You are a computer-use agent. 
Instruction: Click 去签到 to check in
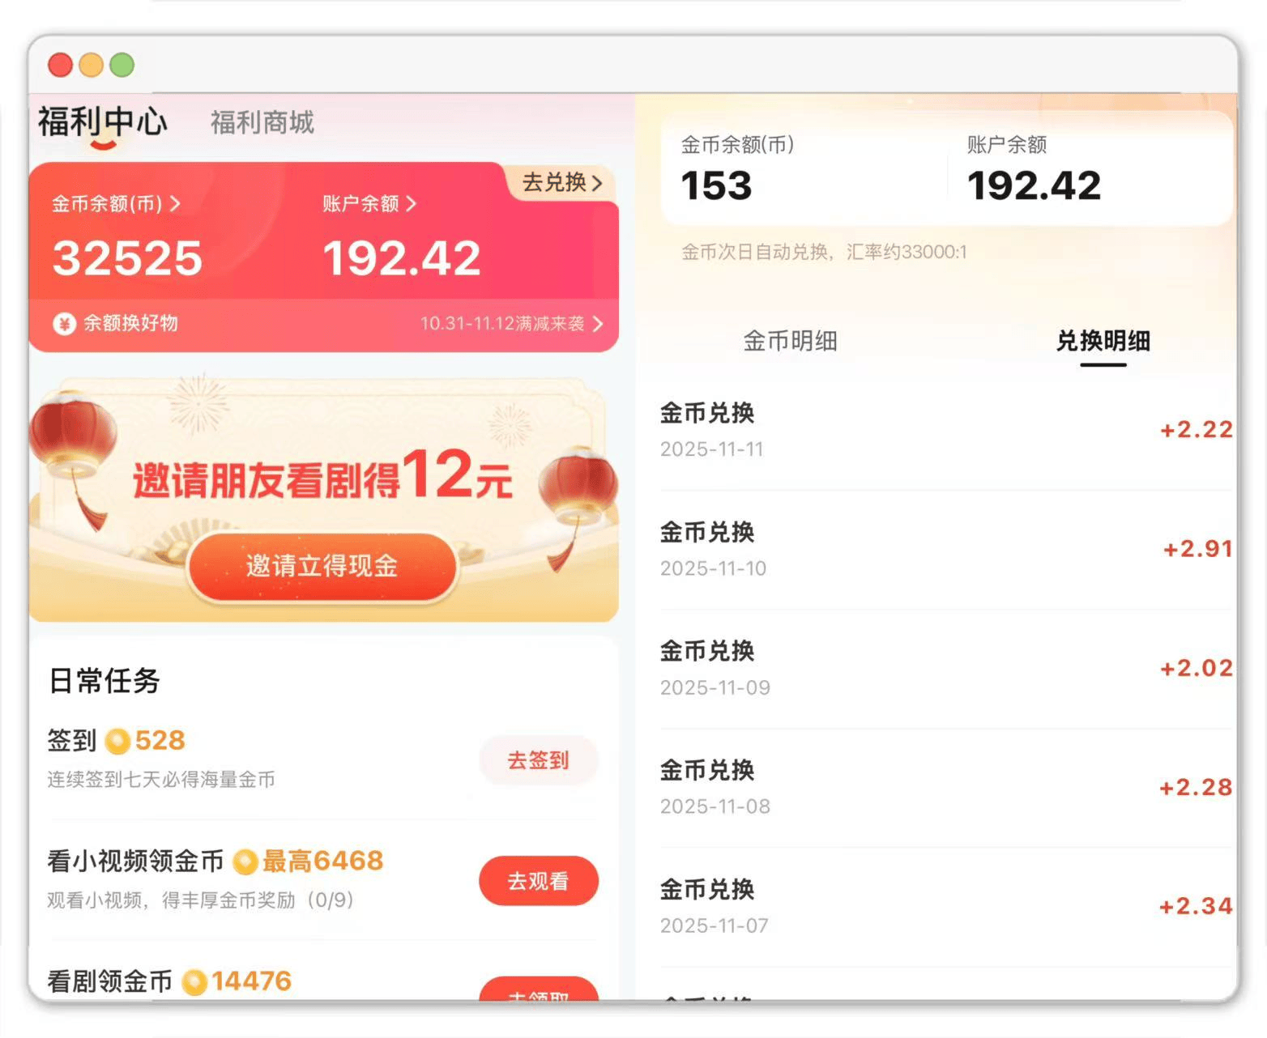coord(538,760)
